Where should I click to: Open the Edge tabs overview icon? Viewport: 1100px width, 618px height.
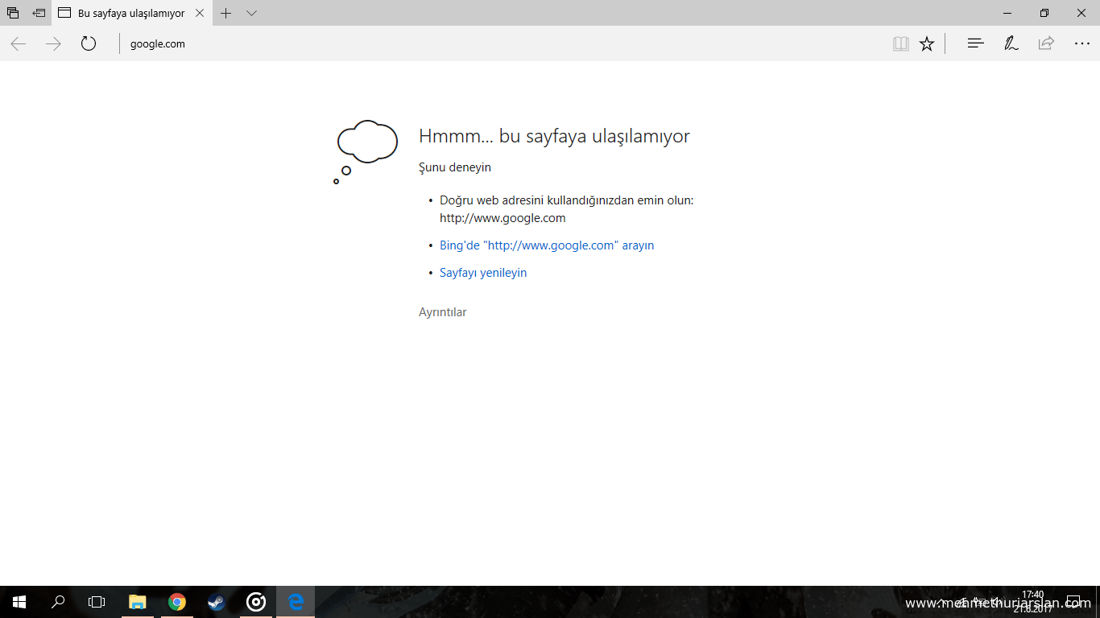pyautogui.click(x=13, y=13)
